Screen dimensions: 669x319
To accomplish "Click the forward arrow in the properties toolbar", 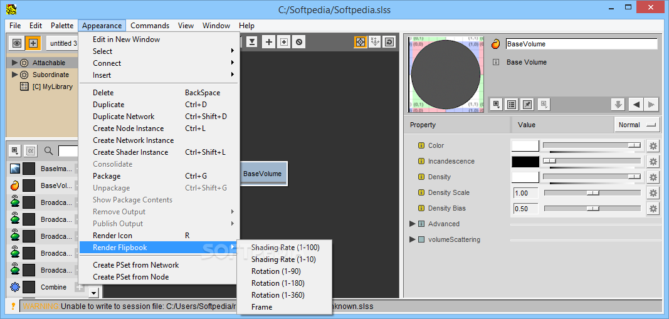I will (651, 104).
